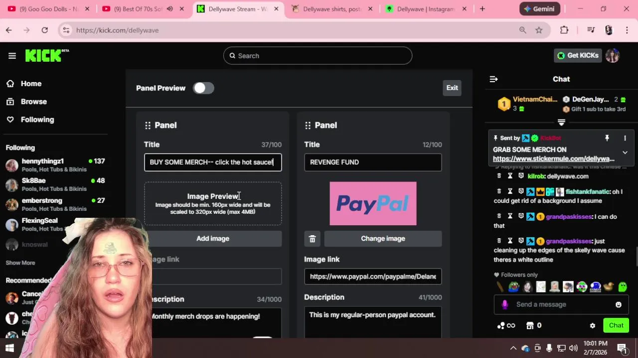This screenshot has height=358, width=638.
Task: Expand the gift leaderboard chevron
Action: [561, 122]
